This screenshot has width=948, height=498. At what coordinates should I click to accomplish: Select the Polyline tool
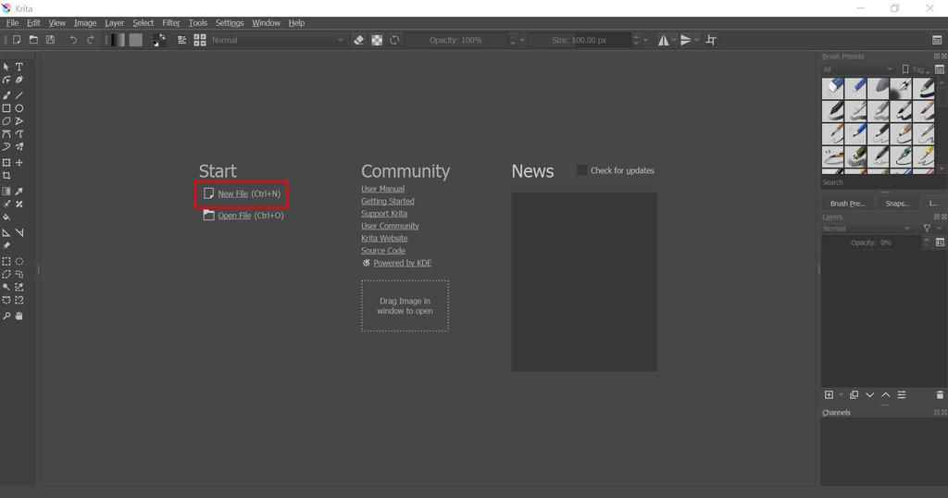pos(19,121)
